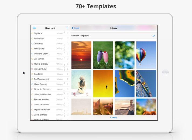
Task: Expand the Christmas chevron
Action: coord(68,44)
